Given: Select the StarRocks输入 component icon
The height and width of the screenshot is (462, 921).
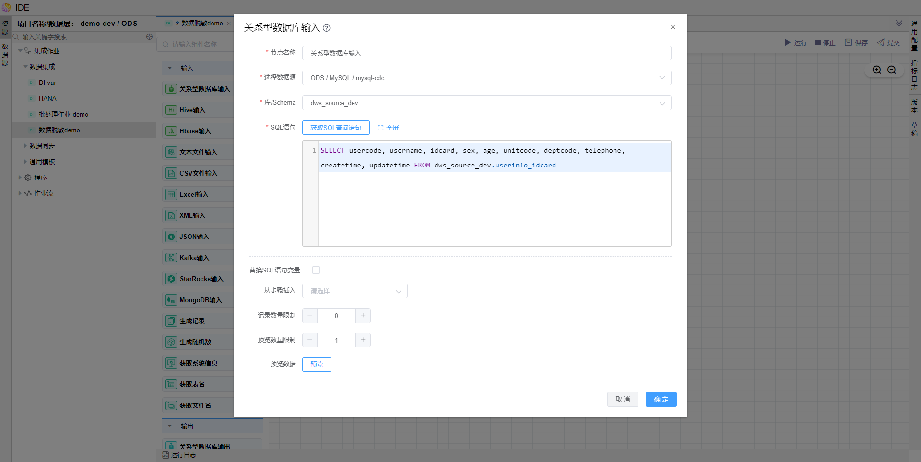Looking at the screenshot, I should coord(171,279).
